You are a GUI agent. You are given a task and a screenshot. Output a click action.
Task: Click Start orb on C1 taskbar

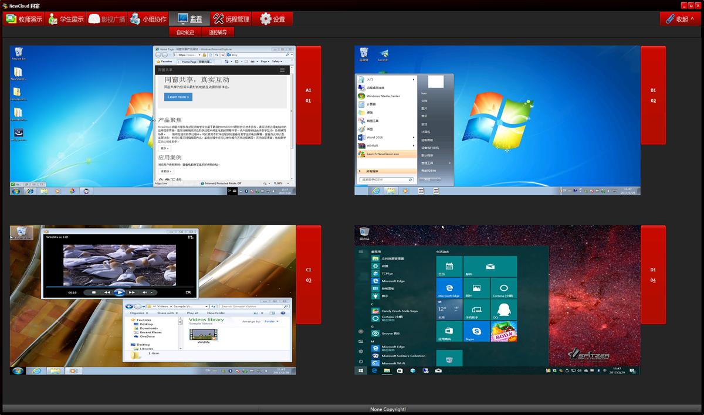pyautogui.click(x=18, y=370)
